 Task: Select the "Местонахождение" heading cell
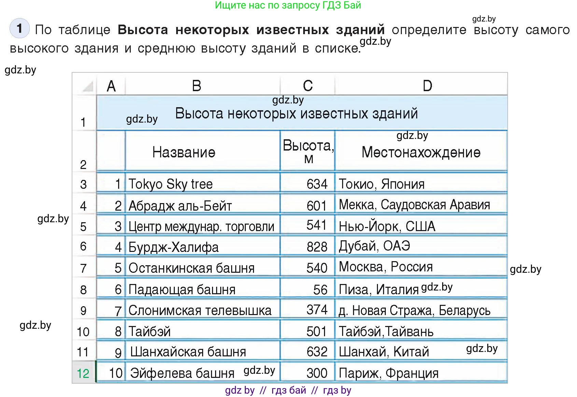[x=422, y=153]
